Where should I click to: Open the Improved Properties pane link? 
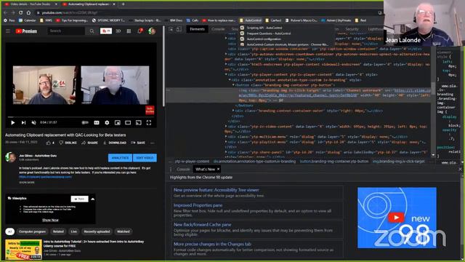[198, 205]
